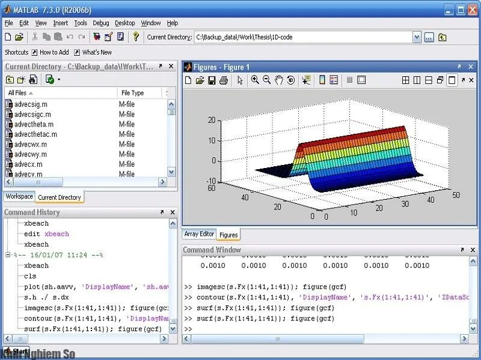481x360 pixels.
Task: Switch to the Workspace tab
Action: tap(19, 196)
